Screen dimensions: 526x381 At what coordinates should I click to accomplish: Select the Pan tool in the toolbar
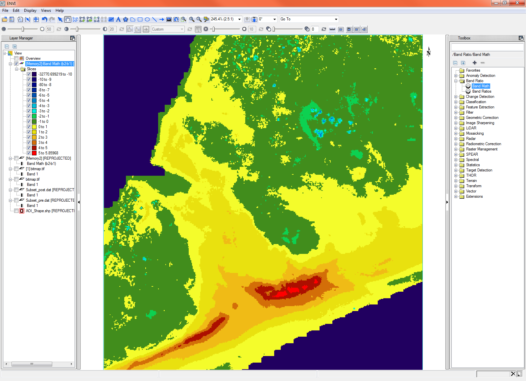(68, 19)
